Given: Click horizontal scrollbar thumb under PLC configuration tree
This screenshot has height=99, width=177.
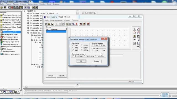Looking at the screenshot, I should 26,87.
